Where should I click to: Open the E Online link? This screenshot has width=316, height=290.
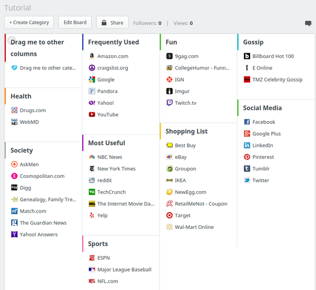[x=262, y=68]
